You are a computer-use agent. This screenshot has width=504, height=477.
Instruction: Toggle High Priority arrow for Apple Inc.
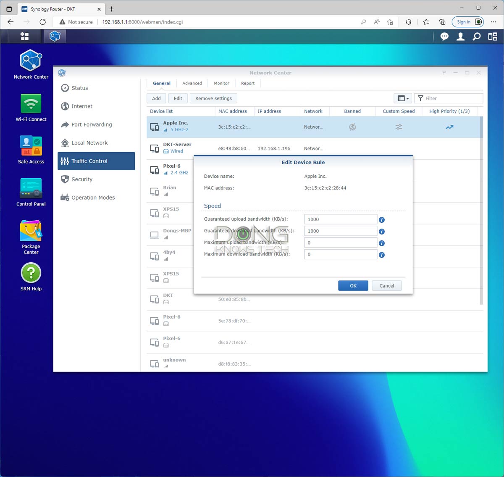tap(449, 126)
